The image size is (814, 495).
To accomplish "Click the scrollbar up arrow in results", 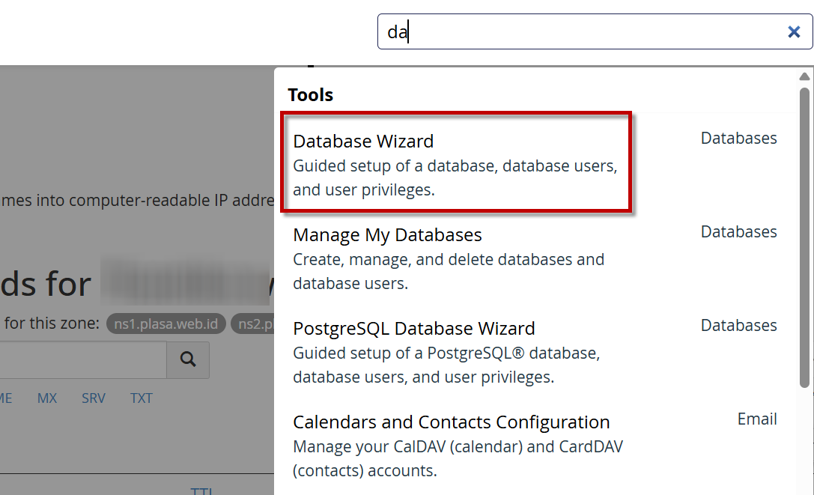I will click(804, 76).
